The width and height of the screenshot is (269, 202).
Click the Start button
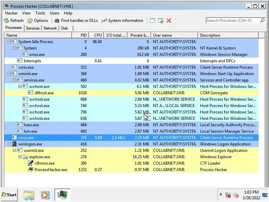tap(9, 195)
